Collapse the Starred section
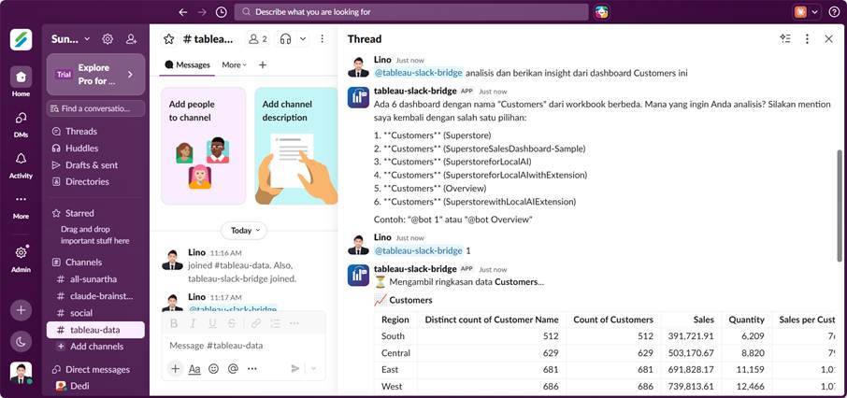 (79, 213)
